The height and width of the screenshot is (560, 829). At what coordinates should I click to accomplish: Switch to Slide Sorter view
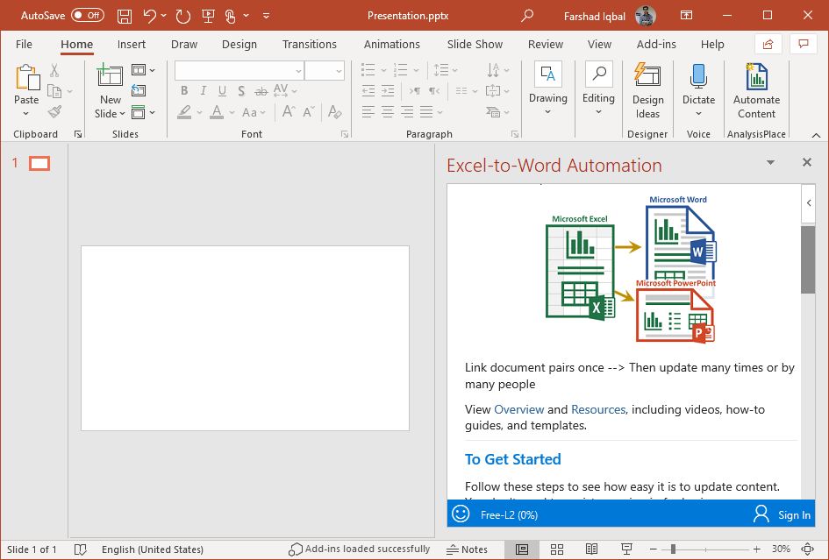[557, 549]
